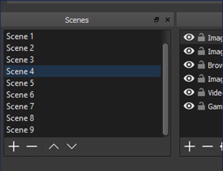Image resolution: width=223 pixels, height=171 pixels.
Task: Remove selected scene with minus icon
Action: tap(31, 147)
